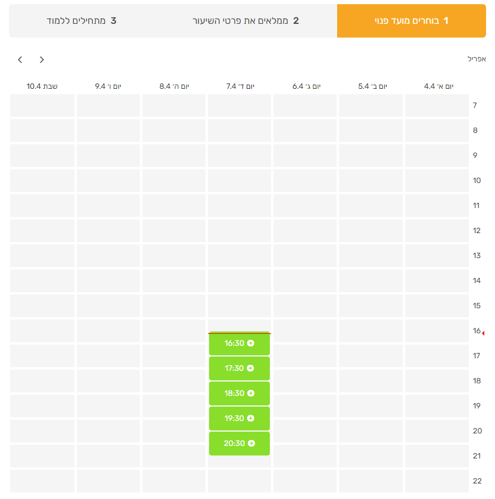
Task: Click the plus icon on the 16:30 slot
Action: click(x=250, y=343)
